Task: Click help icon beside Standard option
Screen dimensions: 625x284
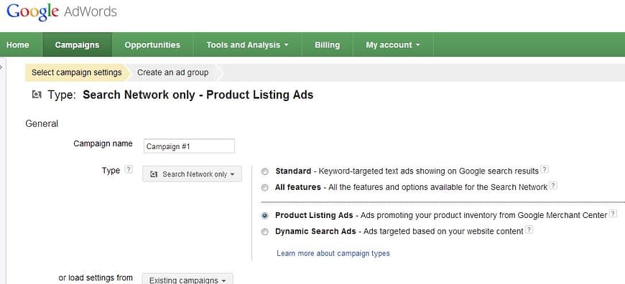Action: pos(545,169)
